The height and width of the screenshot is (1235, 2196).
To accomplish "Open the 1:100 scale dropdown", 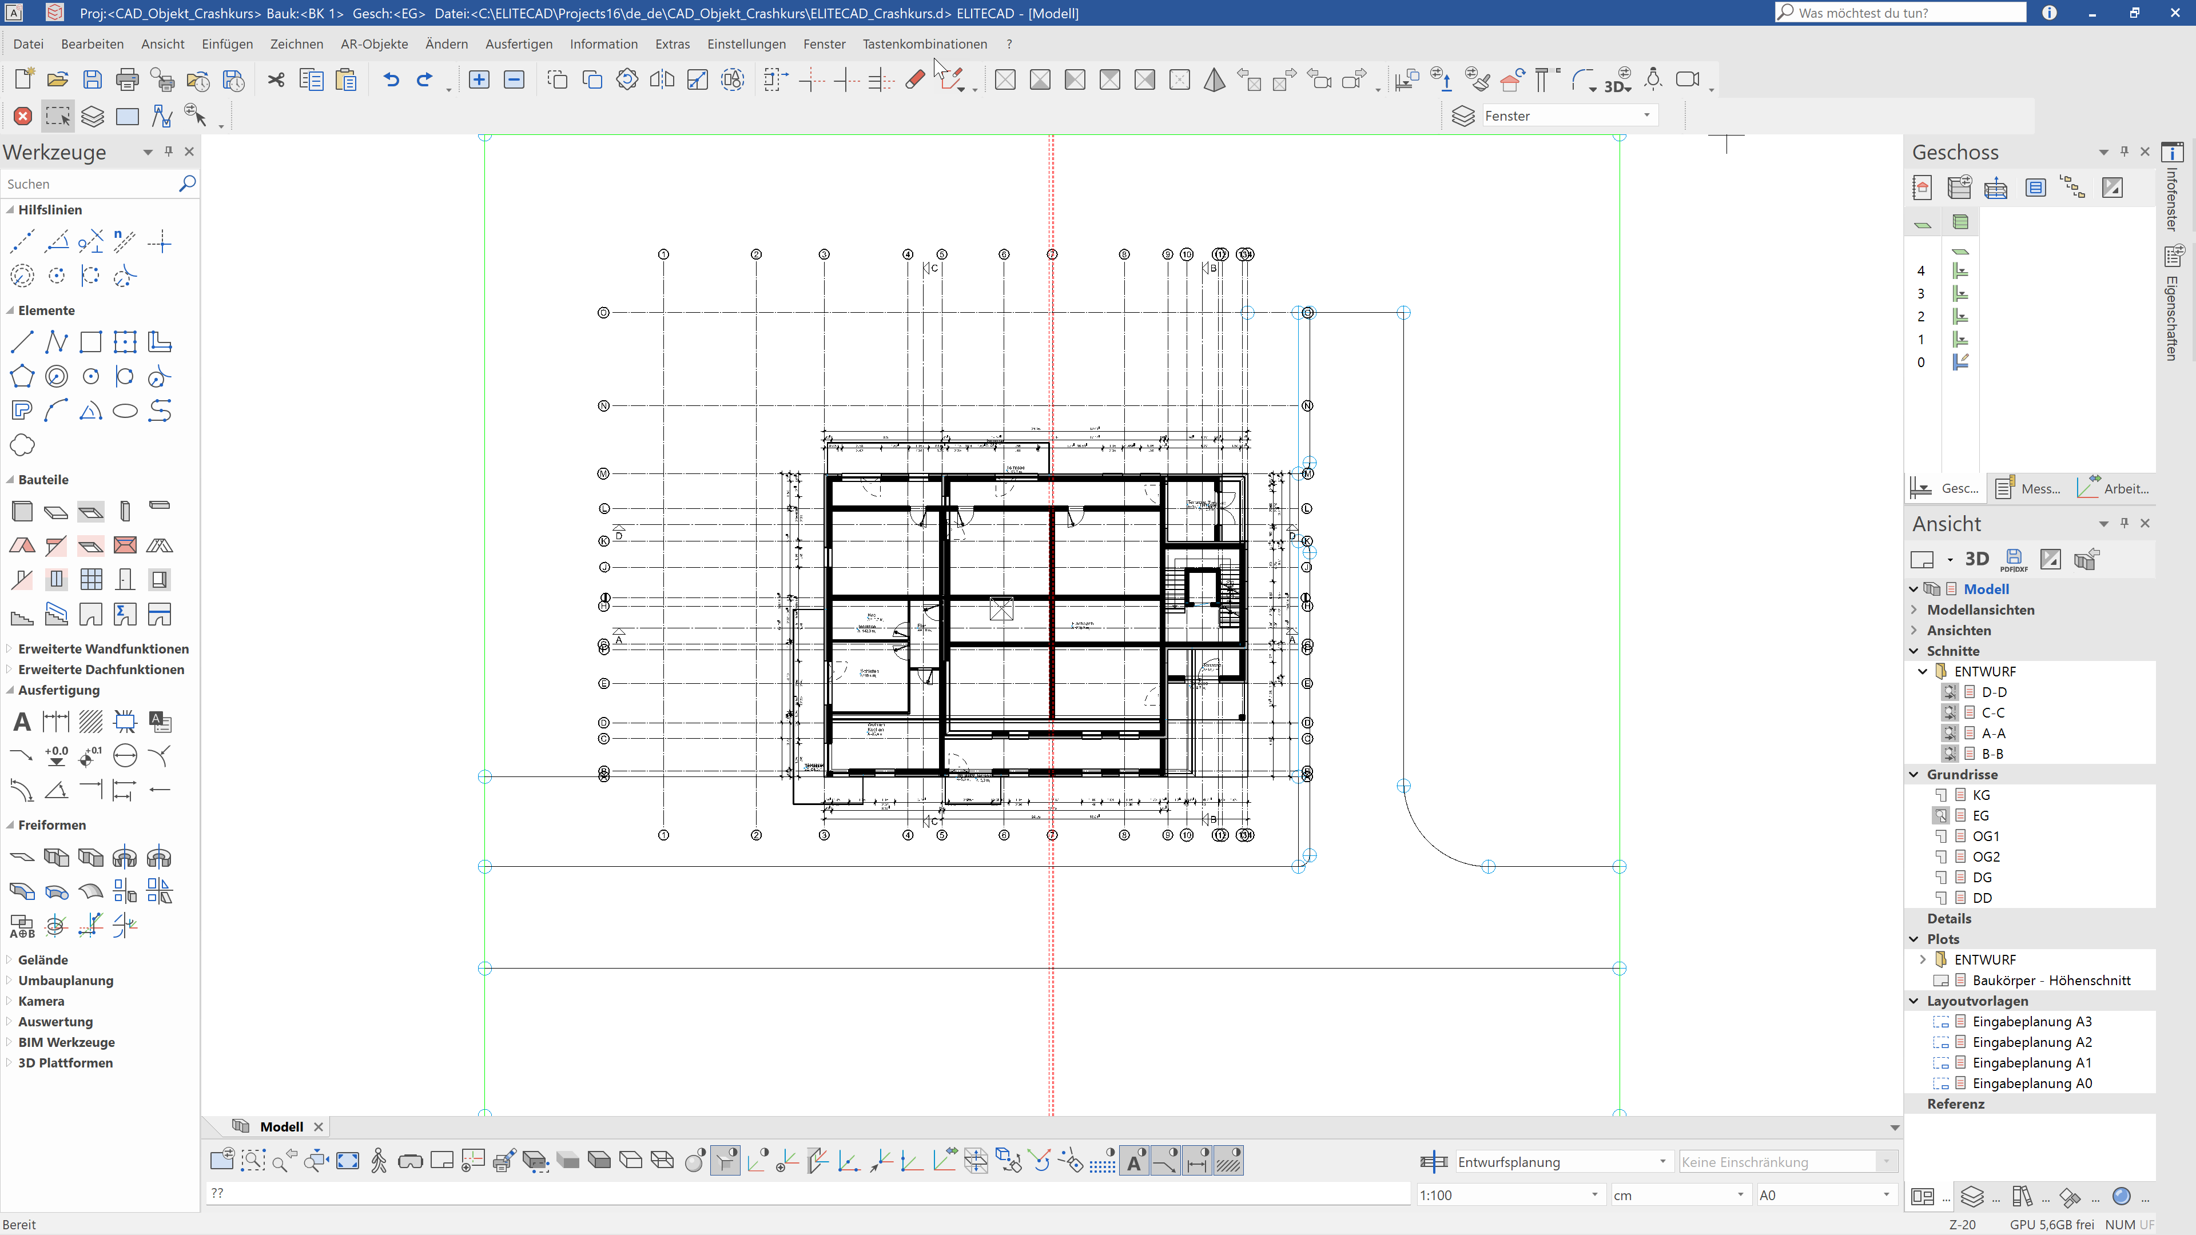I will (x=1594, y=1195).
